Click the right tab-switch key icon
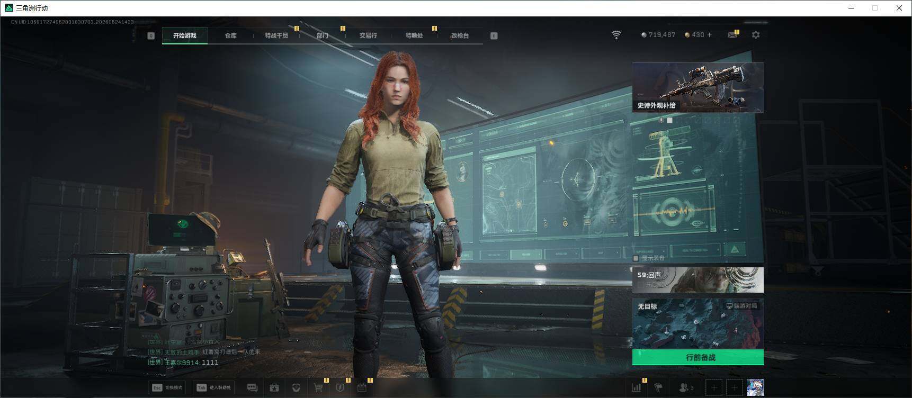The height and width of the screenshot is (398, 912). (494, 35)
